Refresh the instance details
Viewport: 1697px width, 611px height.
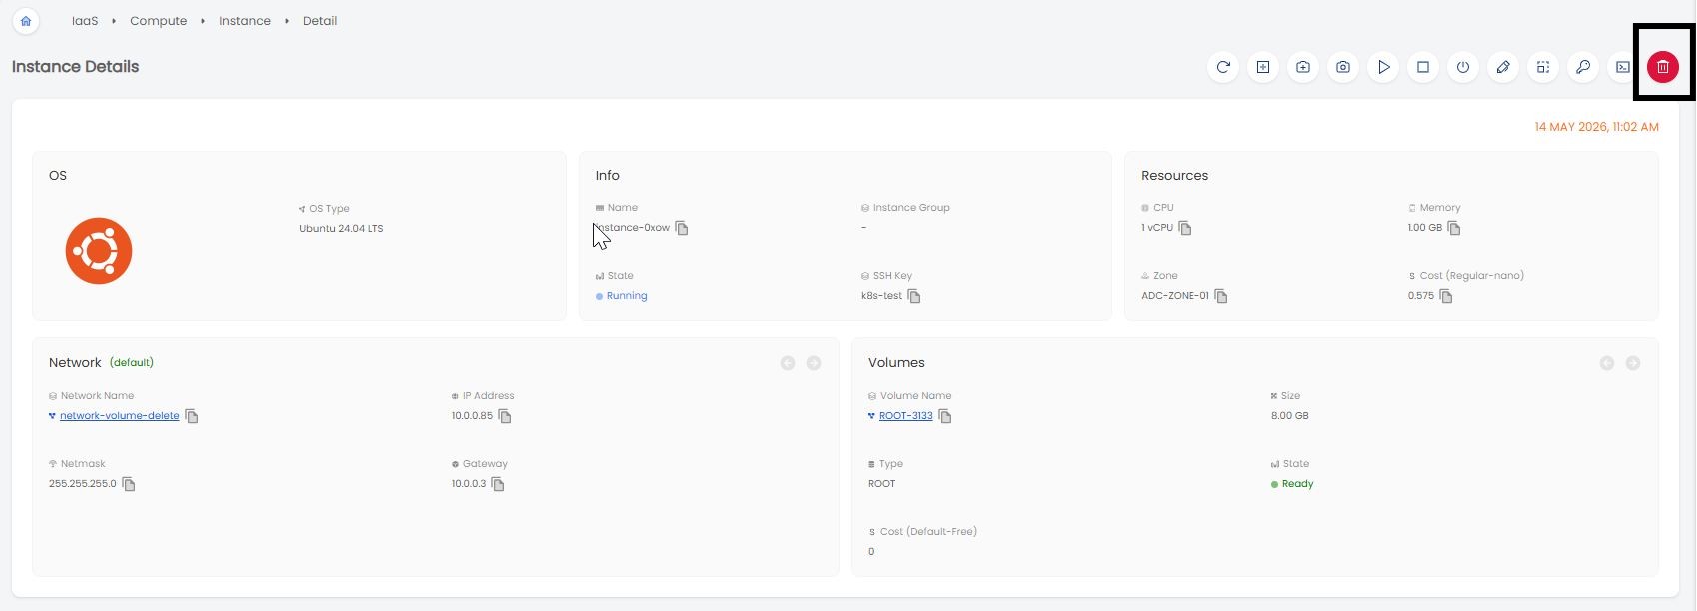coord(1223,67)
